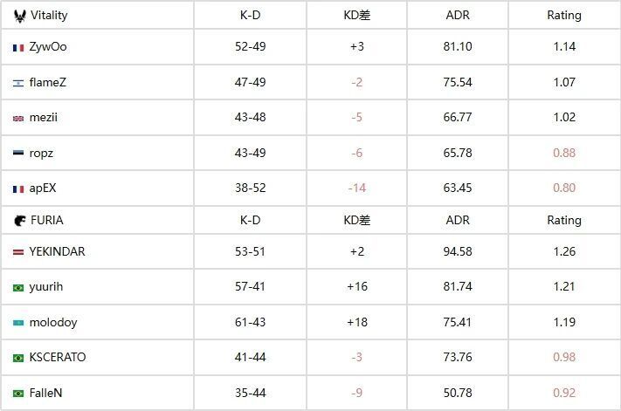Click the Brazilian flag beside yuurih

[x=18, y=287]
